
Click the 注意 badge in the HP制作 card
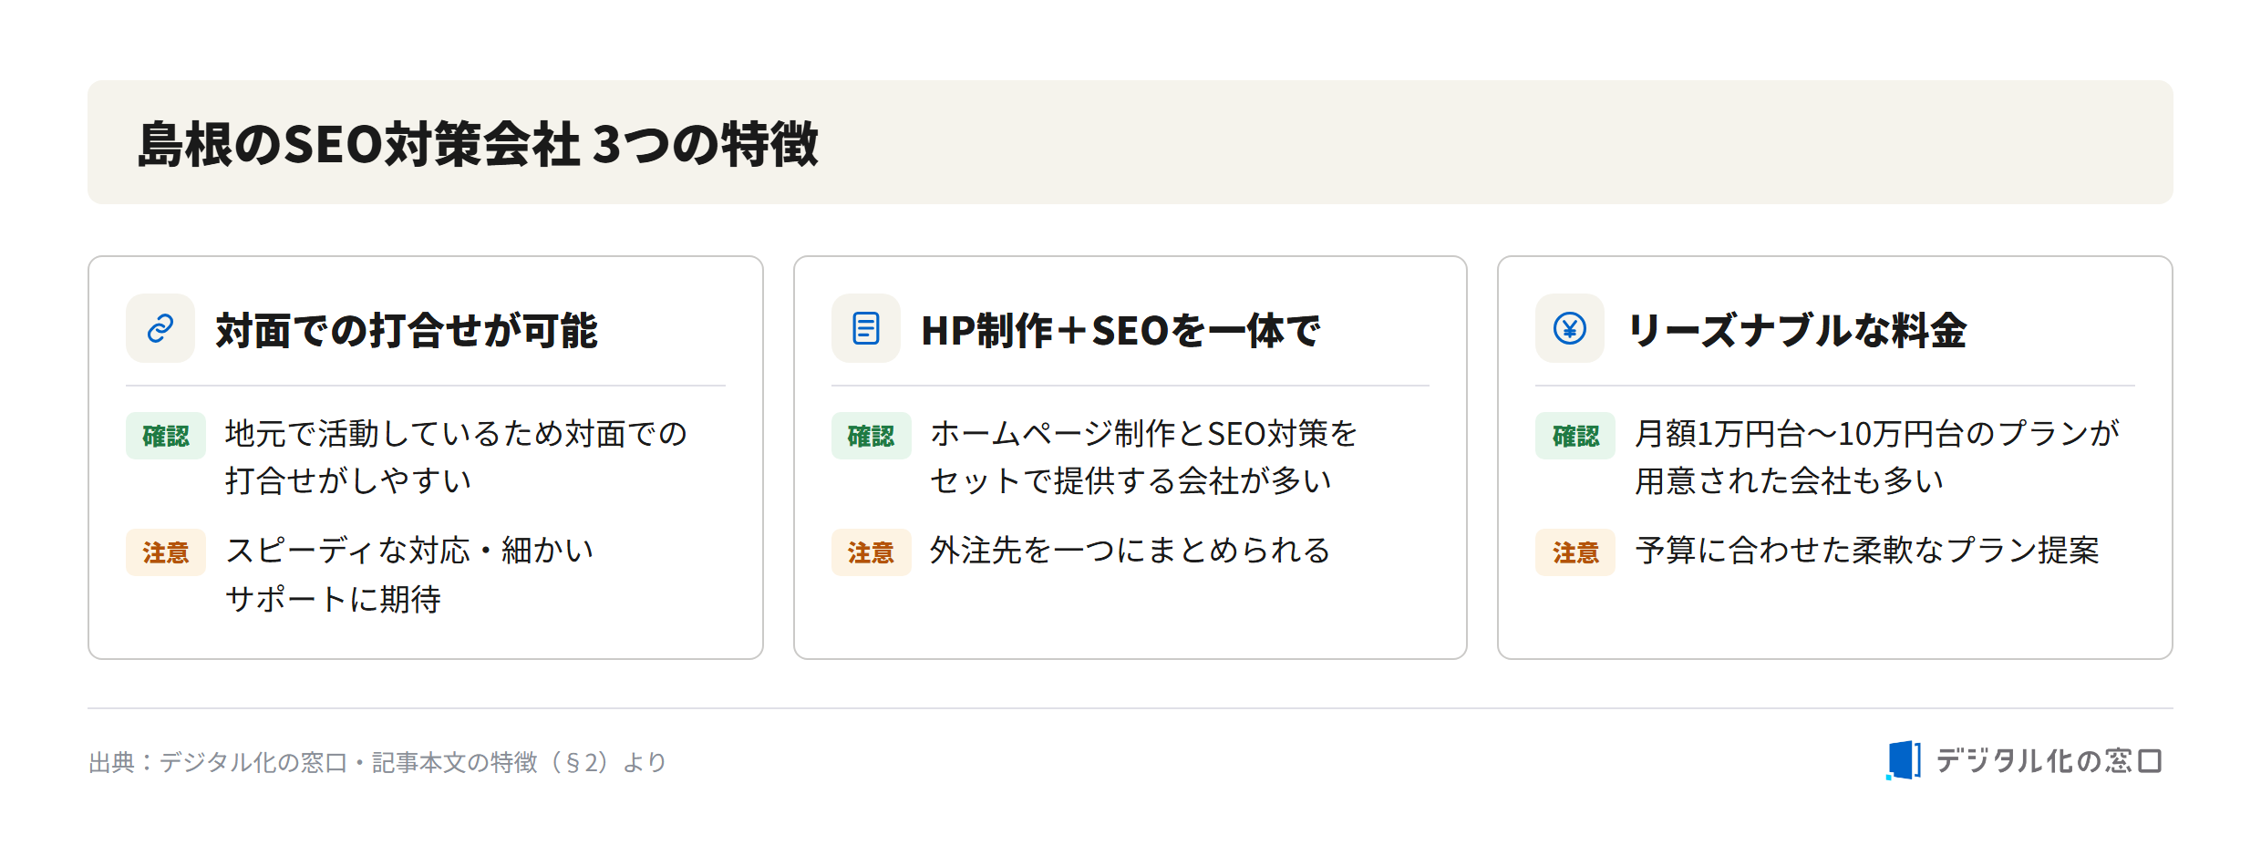(x=871, y=552)
